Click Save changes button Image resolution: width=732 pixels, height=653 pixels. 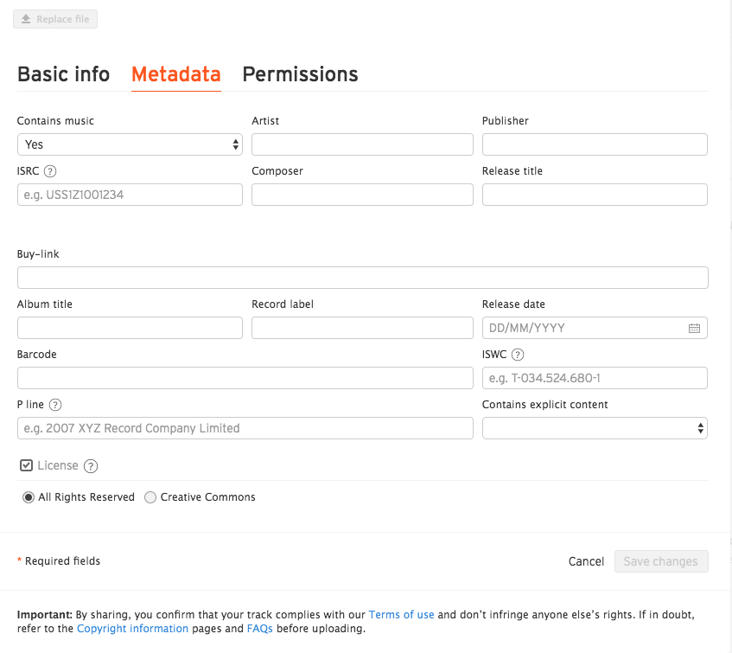(x=660, y=561)
